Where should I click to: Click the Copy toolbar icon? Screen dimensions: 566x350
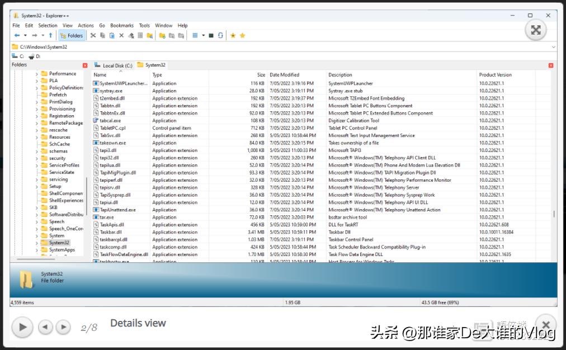102,35
